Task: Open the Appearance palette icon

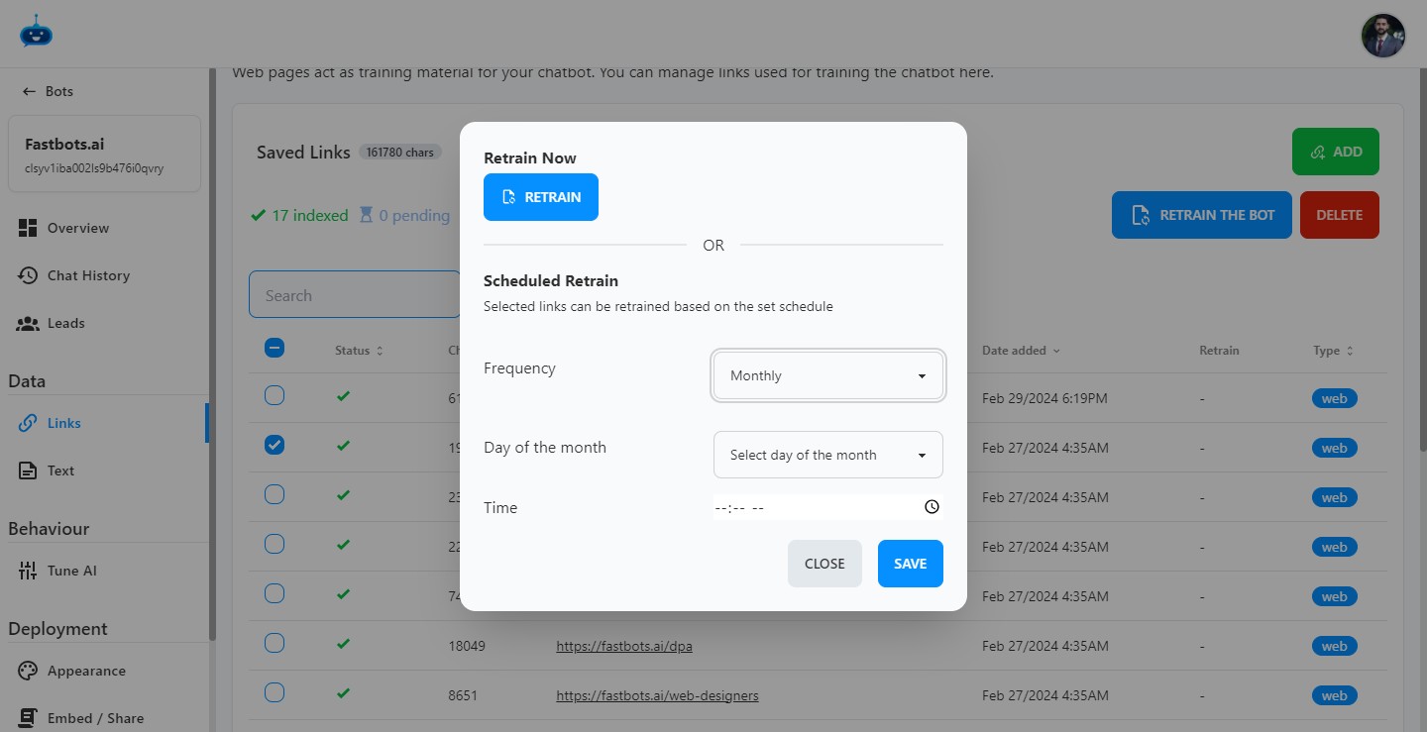Action: click(x=28, y=670)
